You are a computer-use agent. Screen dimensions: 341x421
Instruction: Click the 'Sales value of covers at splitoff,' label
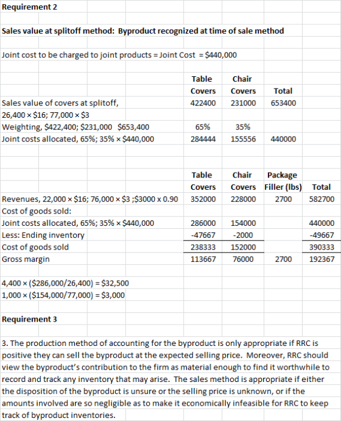(x=60, y=103)
